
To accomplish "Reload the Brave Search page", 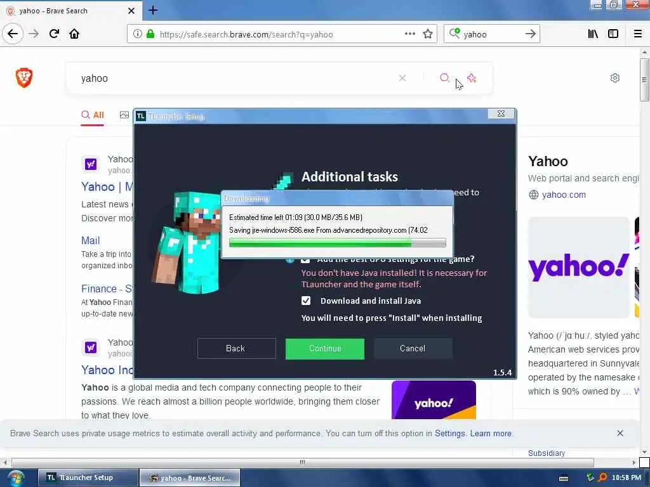I will click(x=54, y=34).
